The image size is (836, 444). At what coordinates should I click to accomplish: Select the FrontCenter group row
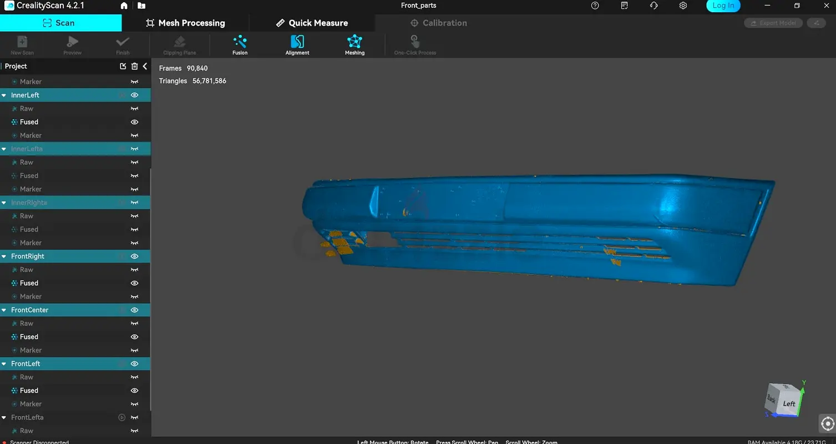75,310
